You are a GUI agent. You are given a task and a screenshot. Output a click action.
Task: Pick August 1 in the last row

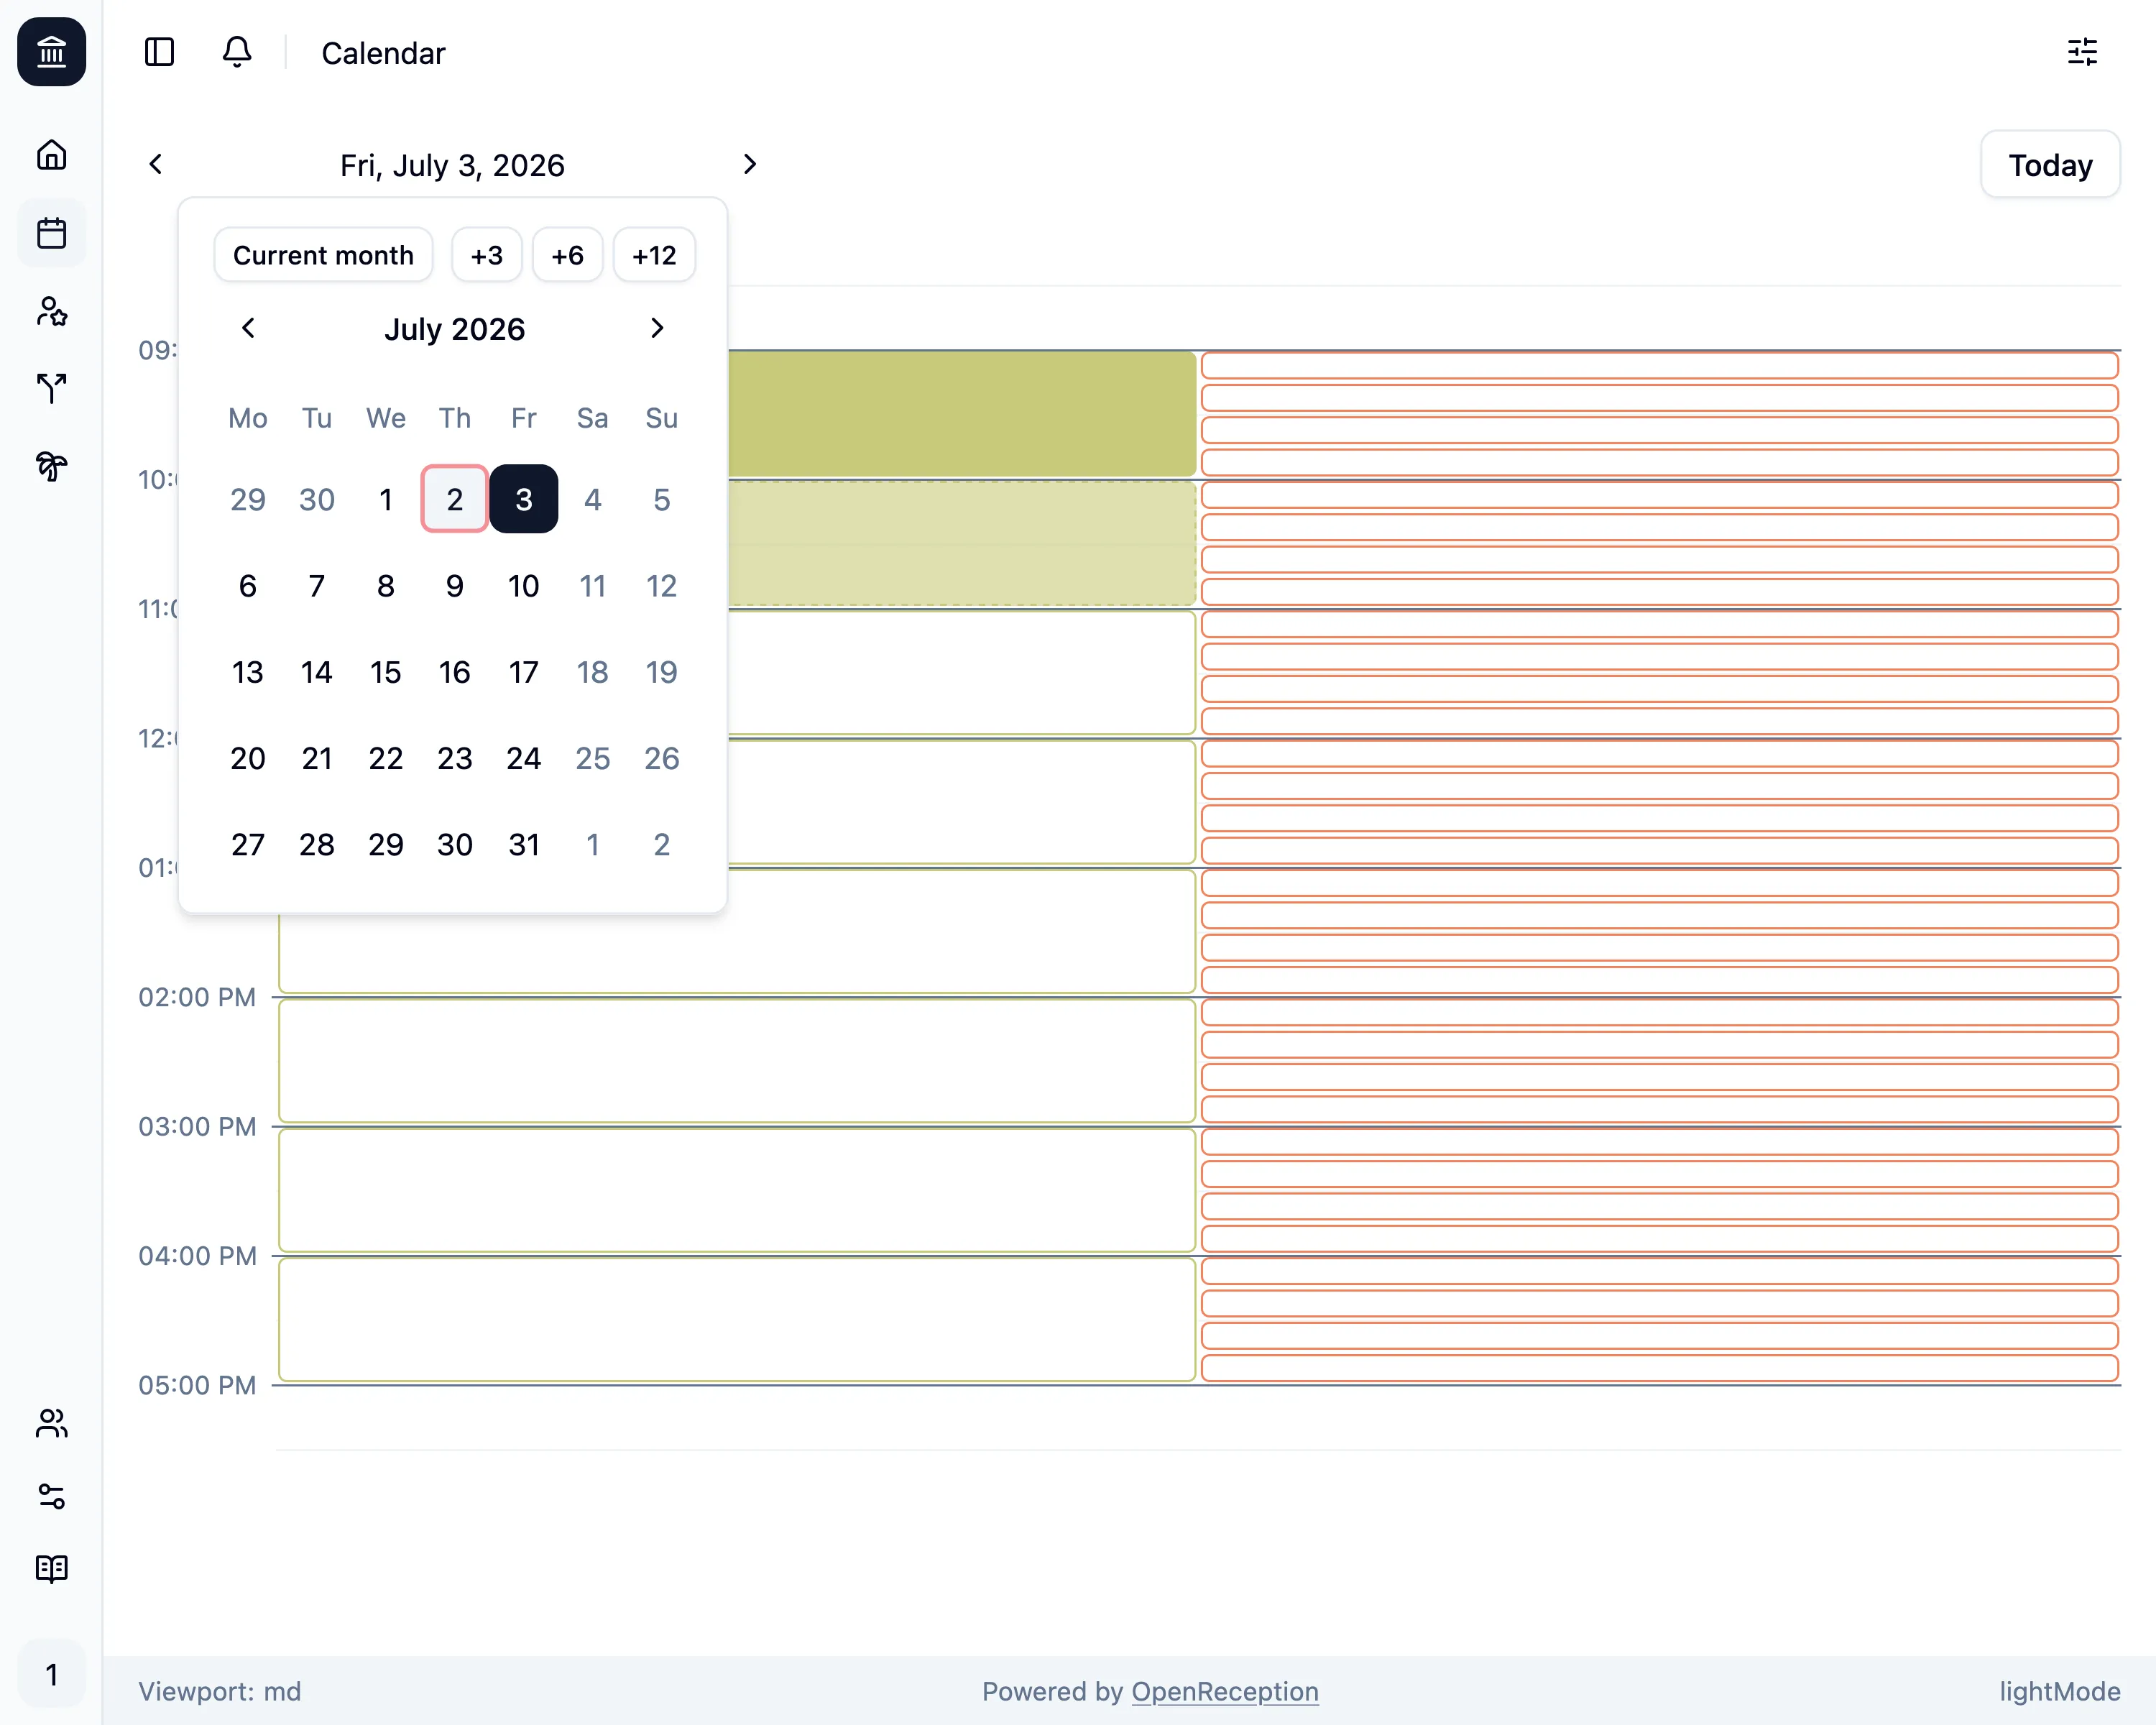pos(593,845)
